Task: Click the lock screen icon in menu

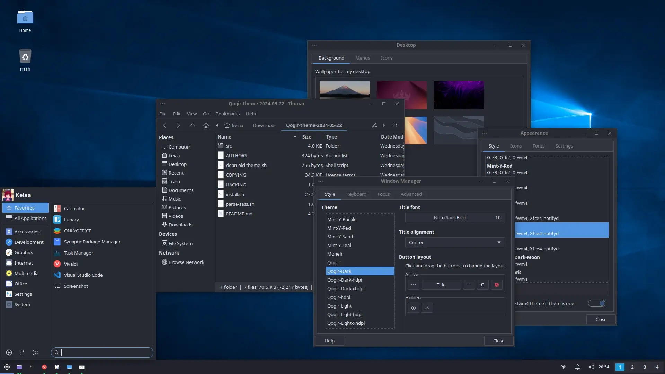Action: (x=22, y=353)
